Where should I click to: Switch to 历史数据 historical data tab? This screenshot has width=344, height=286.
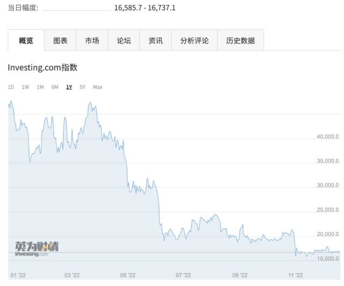coord(240,40)
